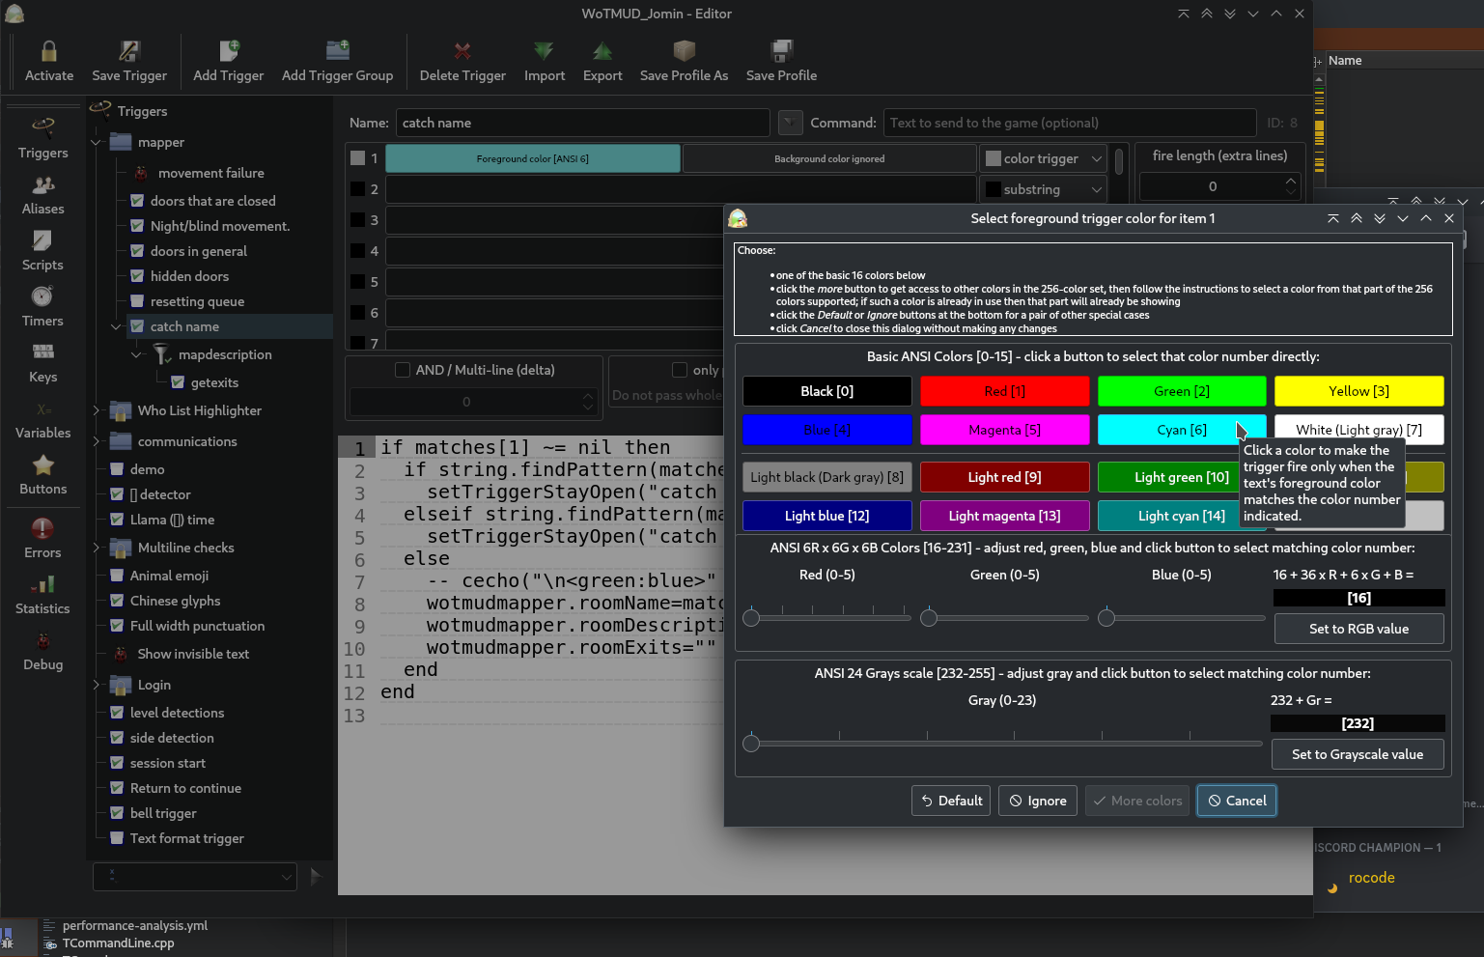Screen dimensions: 1484x957
Task: Switch to the Scripts section
Action: [x=43, y=251]
